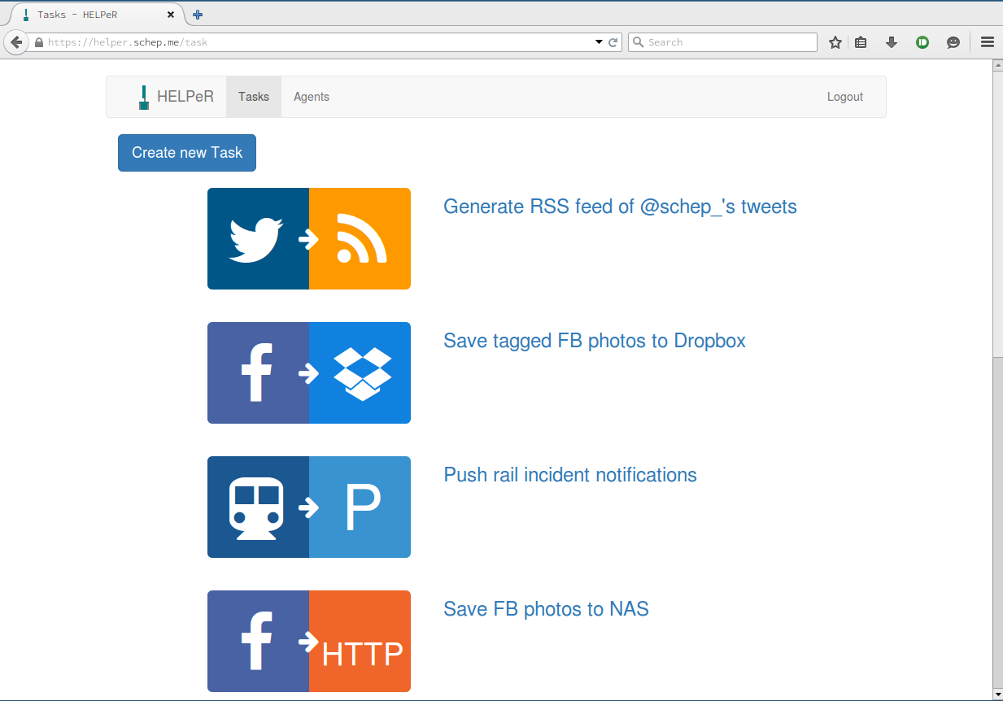Screen dimensions: 1003x701
Task: Bookmark this page with the star icon
Action: click(835, 42)
